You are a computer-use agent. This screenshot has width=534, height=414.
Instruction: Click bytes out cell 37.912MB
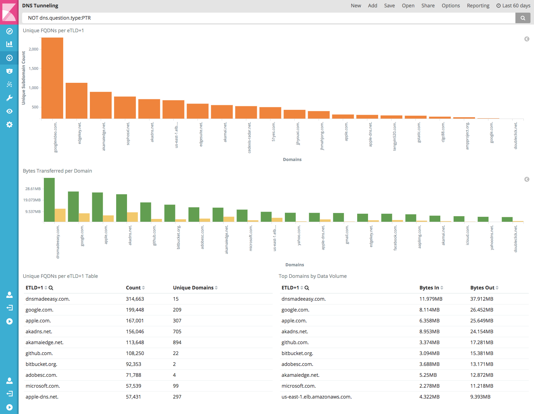[482, 299]
